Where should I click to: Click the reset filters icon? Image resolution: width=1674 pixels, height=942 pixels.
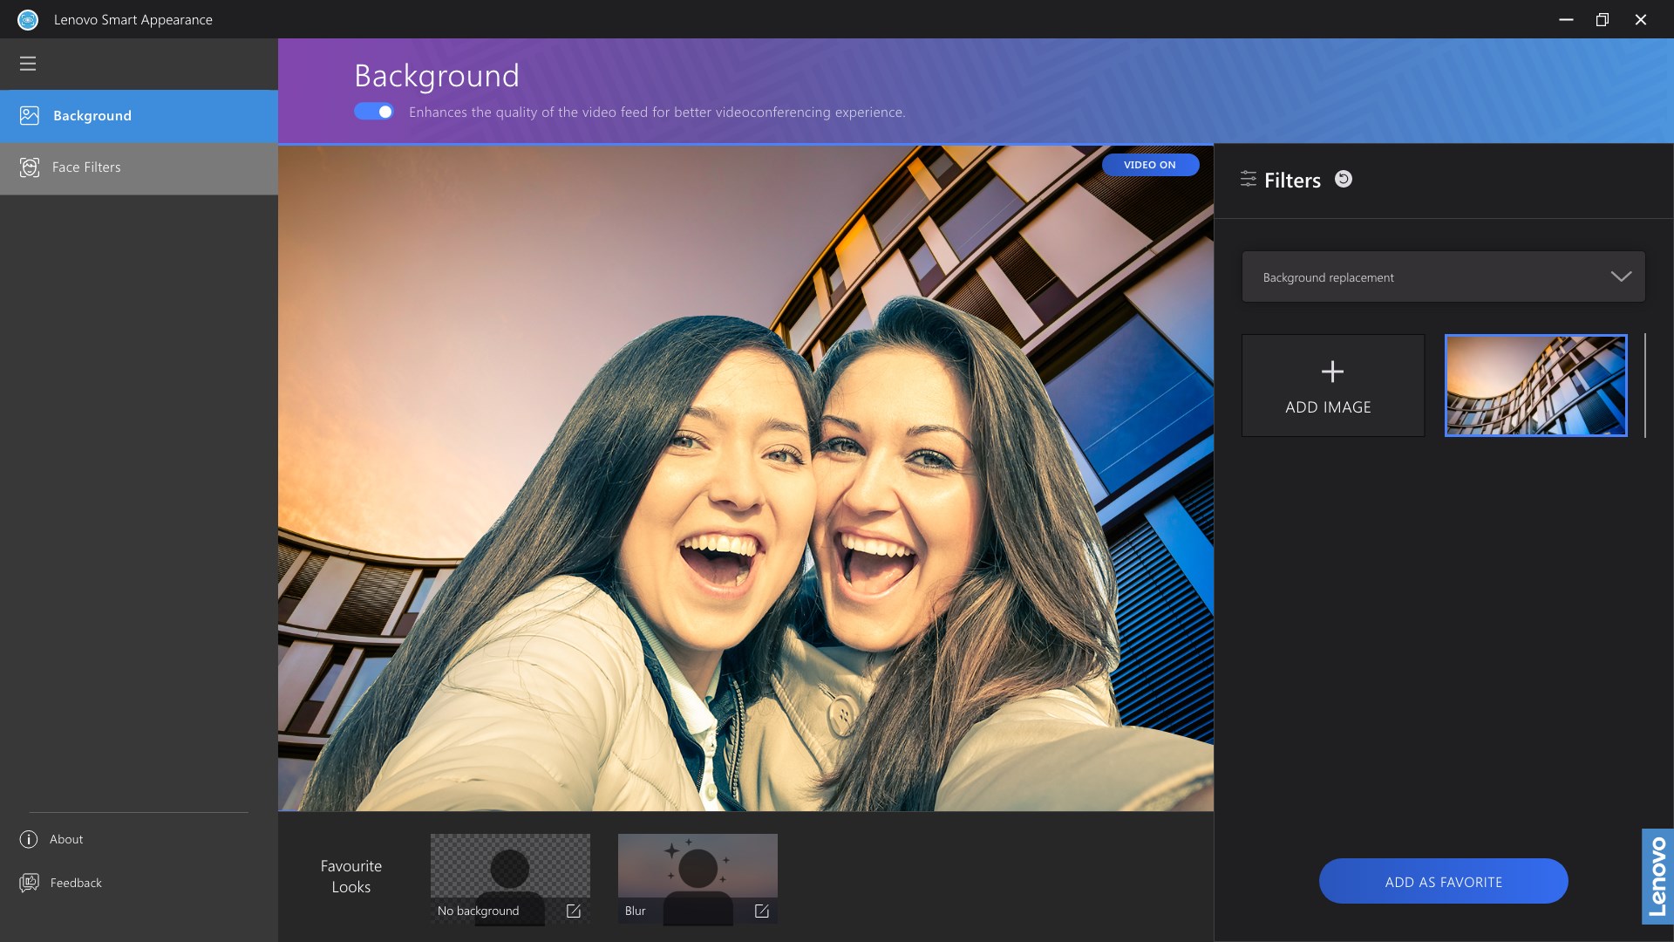coord(1344,179)
